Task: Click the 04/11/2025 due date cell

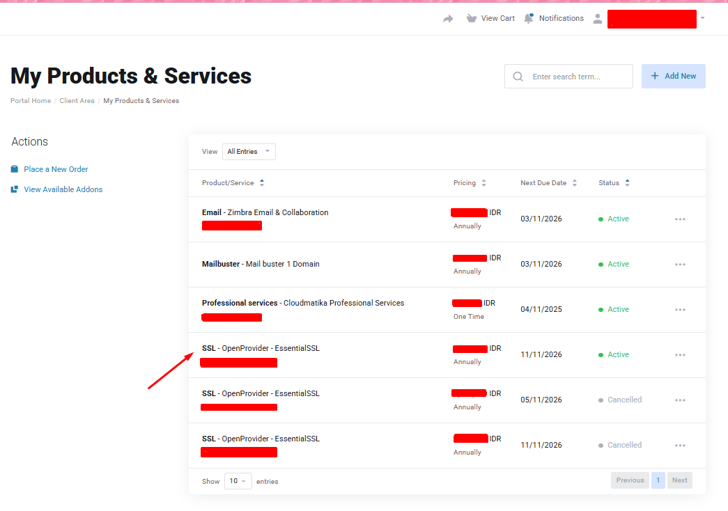Action: 541,309
